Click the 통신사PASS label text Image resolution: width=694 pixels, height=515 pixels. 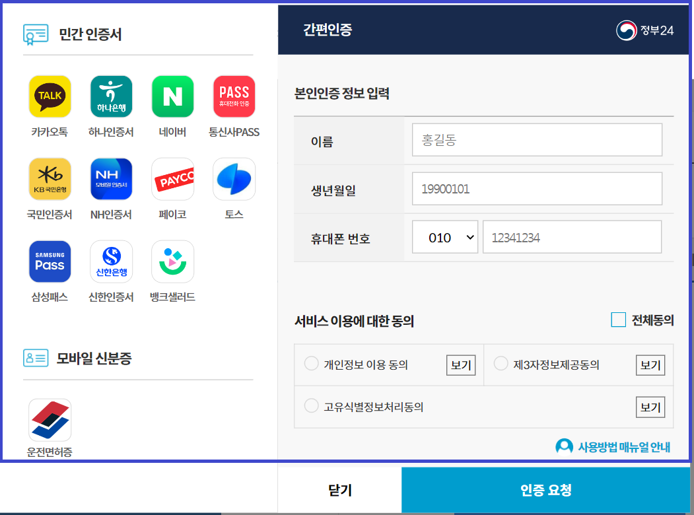(x=234, y=132)
